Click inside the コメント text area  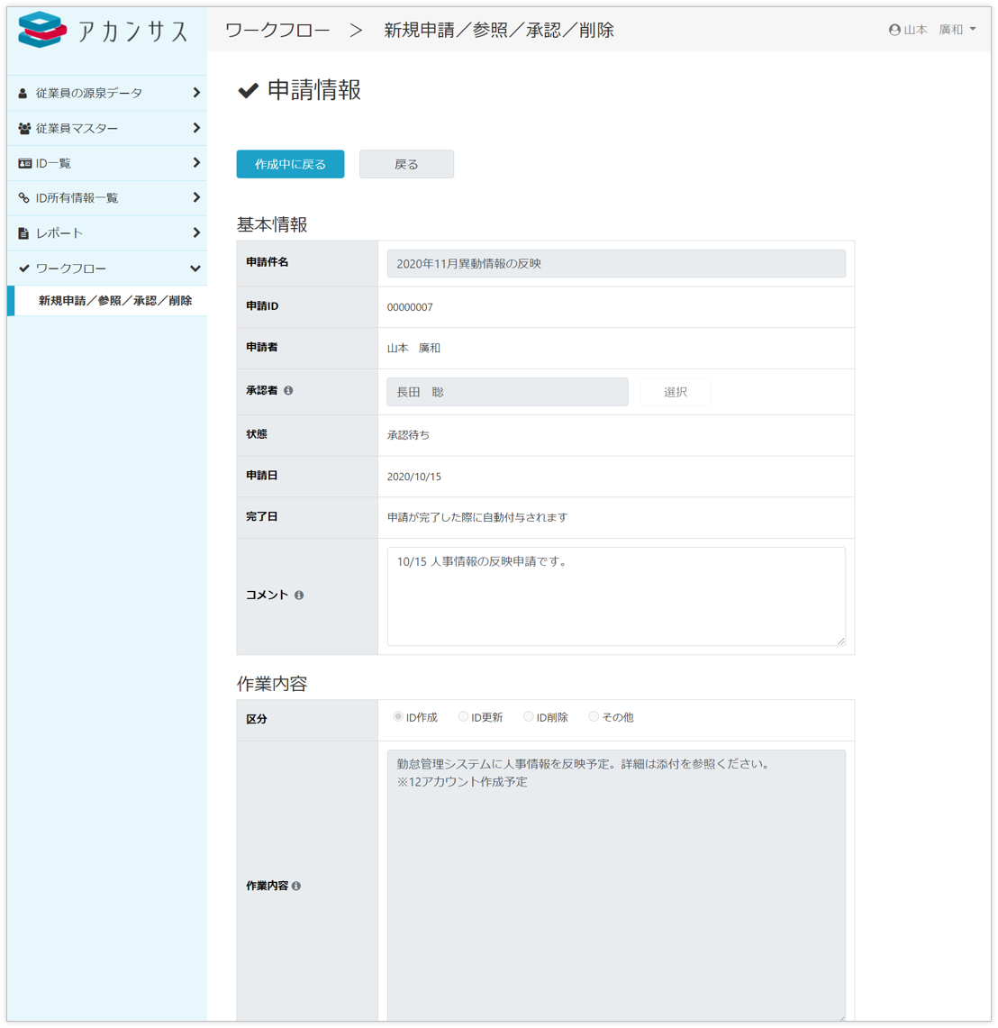(616, 596)
